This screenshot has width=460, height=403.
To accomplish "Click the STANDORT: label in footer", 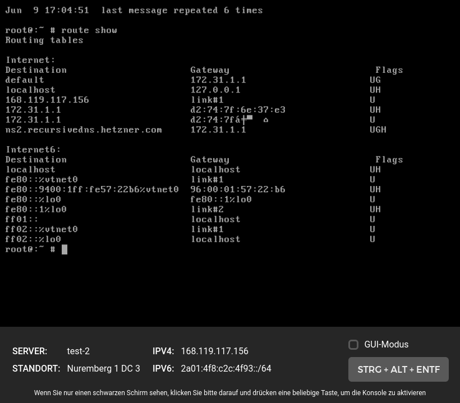I will point(36,369).
